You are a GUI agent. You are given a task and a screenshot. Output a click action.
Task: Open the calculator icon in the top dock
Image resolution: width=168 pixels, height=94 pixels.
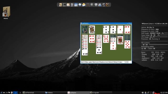pos(72,5)
